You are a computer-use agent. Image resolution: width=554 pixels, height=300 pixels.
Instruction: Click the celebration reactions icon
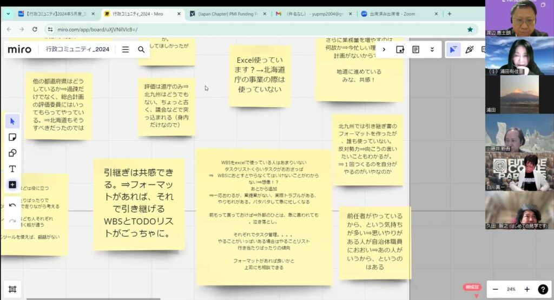pos(469,50)
